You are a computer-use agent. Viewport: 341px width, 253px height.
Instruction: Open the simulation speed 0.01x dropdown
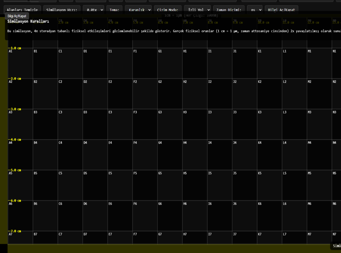click(x=93, y=10)
